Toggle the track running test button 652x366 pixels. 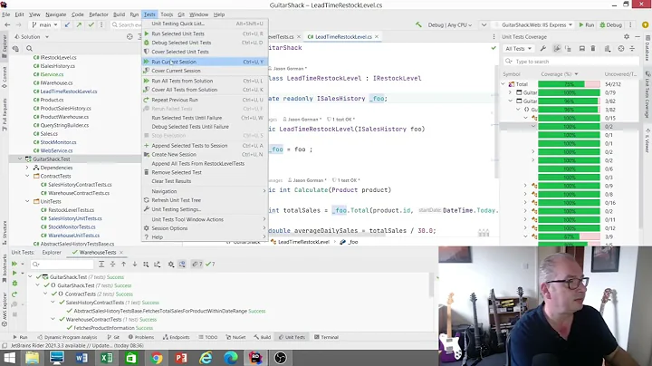pos(182,265)
